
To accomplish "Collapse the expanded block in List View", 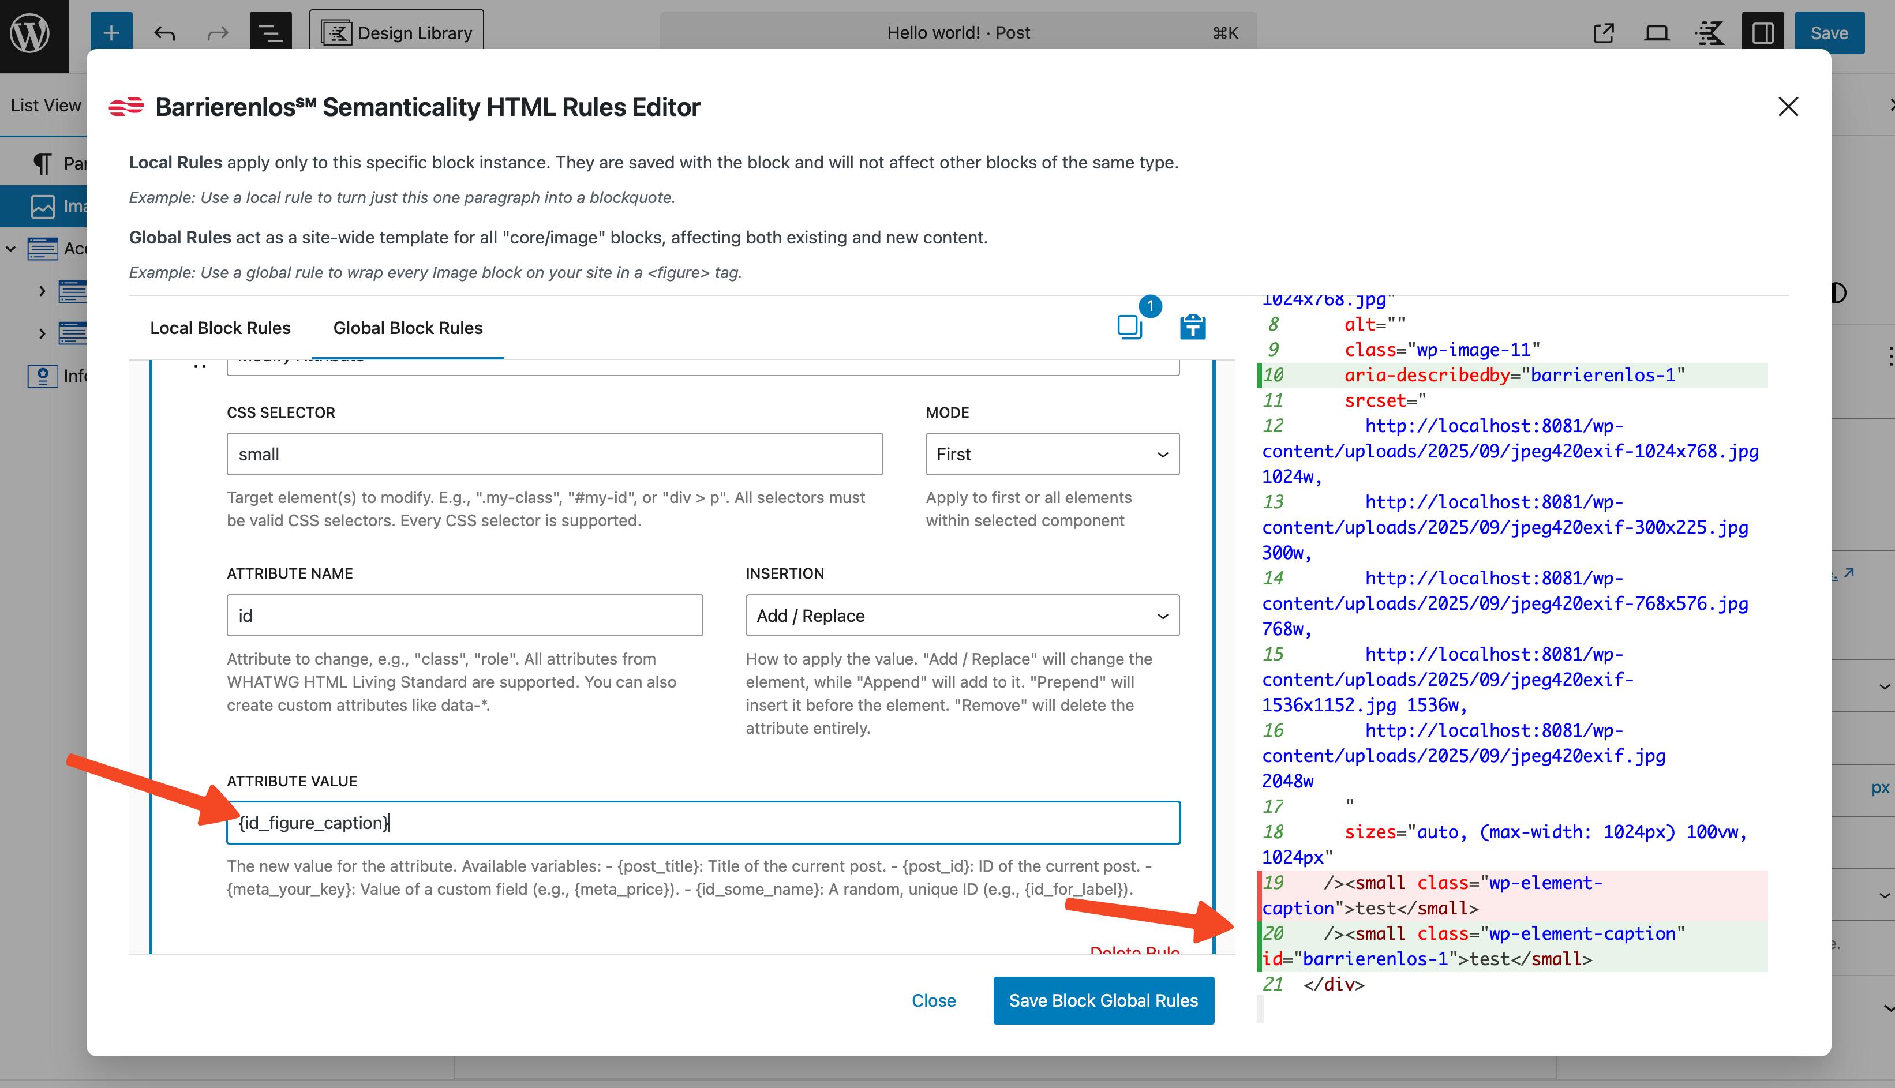I will (x=11, y=249).
